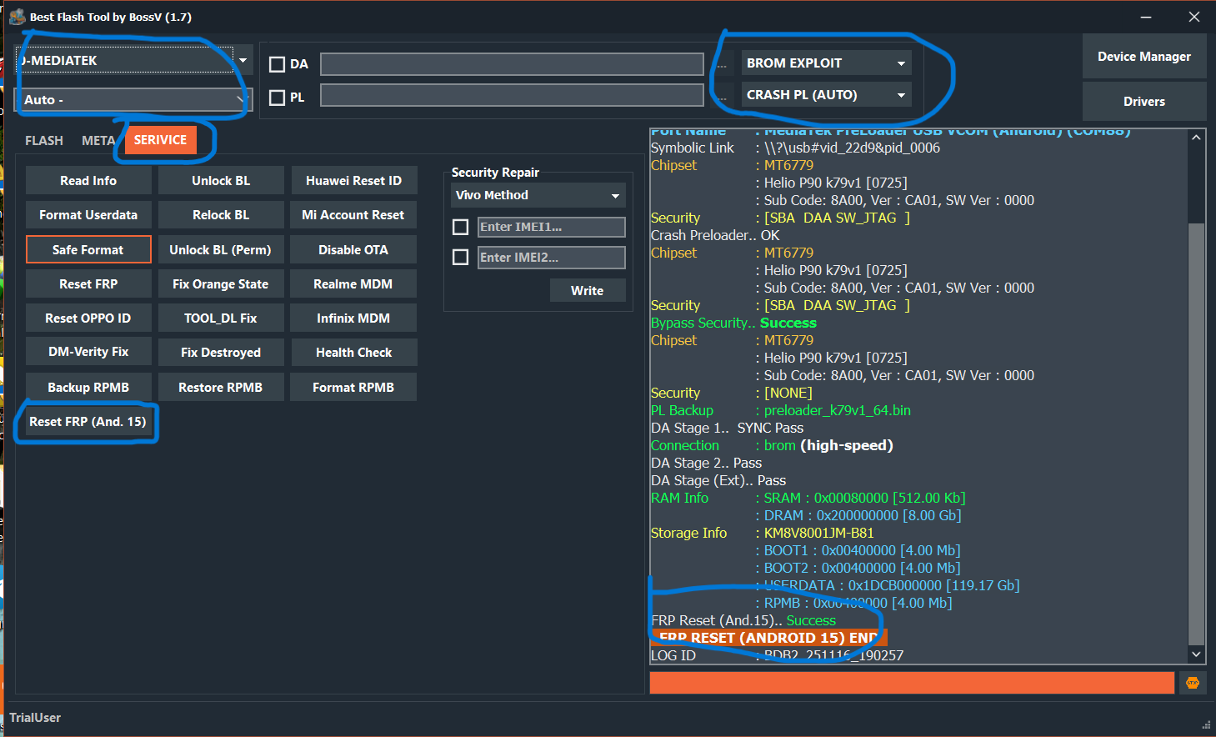This screenshot has height=737, width=1216.
Task: Click the PL file browse ellipsis button
Action: pyautogui.click(x=722, y=97)
